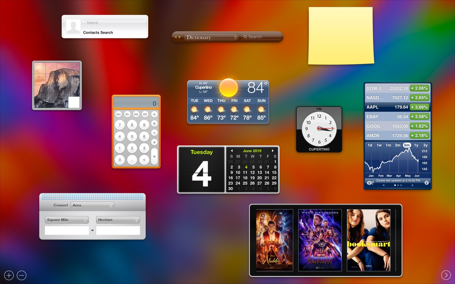Open the Avengers Endgame movie poster
This screenshot has height=284, width=455.
tap(320, 240)
